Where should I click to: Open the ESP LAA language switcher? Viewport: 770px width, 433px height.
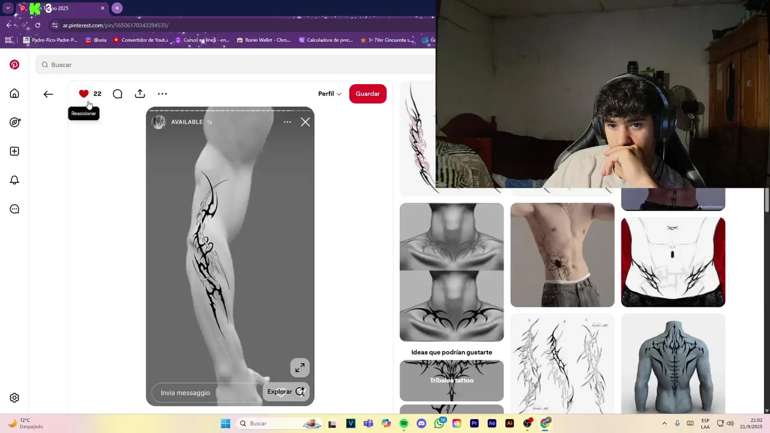705,423
